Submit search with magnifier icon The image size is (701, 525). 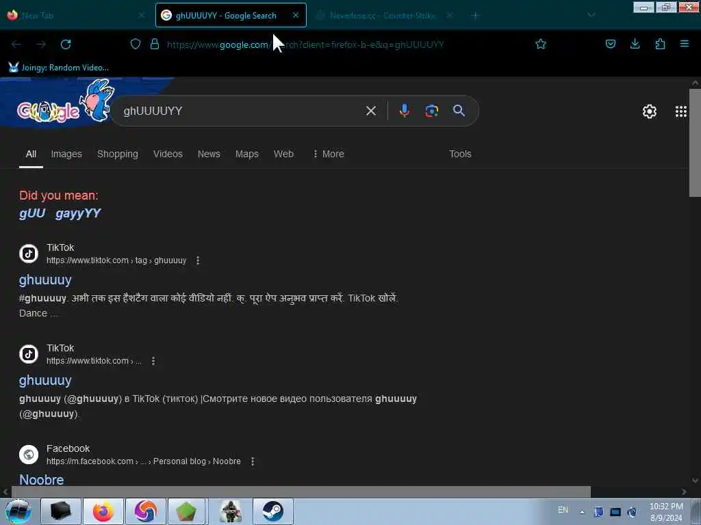coord(459,110)
